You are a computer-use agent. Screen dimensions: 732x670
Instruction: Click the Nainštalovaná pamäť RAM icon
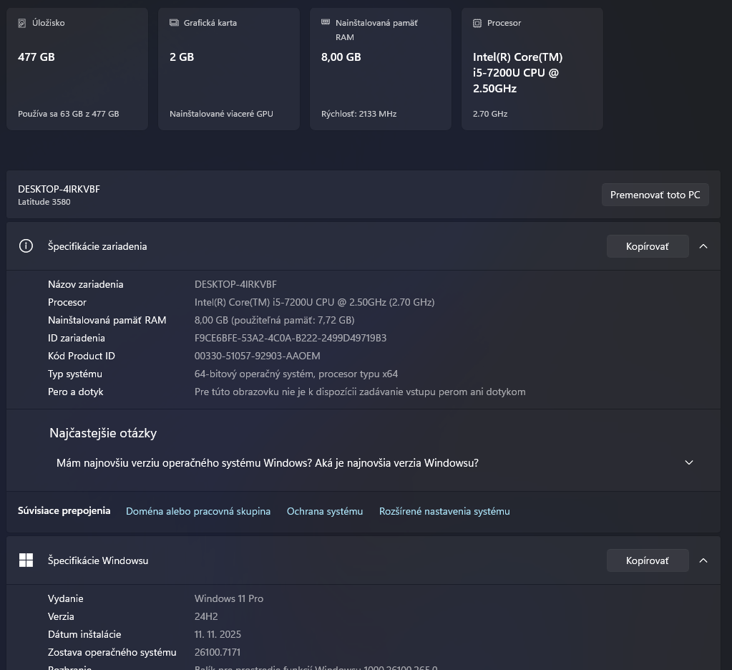(x=326, y=22)
